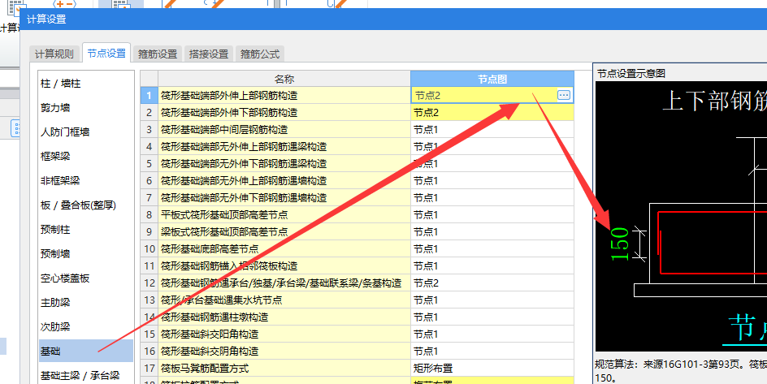Choose 剪力墙 in the component list
Viewport: 767px width, 384px height.
coord(85,108)
